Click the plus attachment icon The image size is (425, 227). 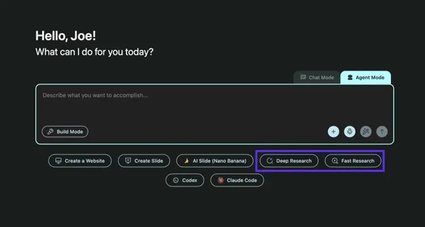(334, 131)
